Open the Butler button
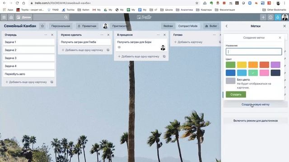Image resolution: width=289 pixels, height=162 pixels. [211, 26]
